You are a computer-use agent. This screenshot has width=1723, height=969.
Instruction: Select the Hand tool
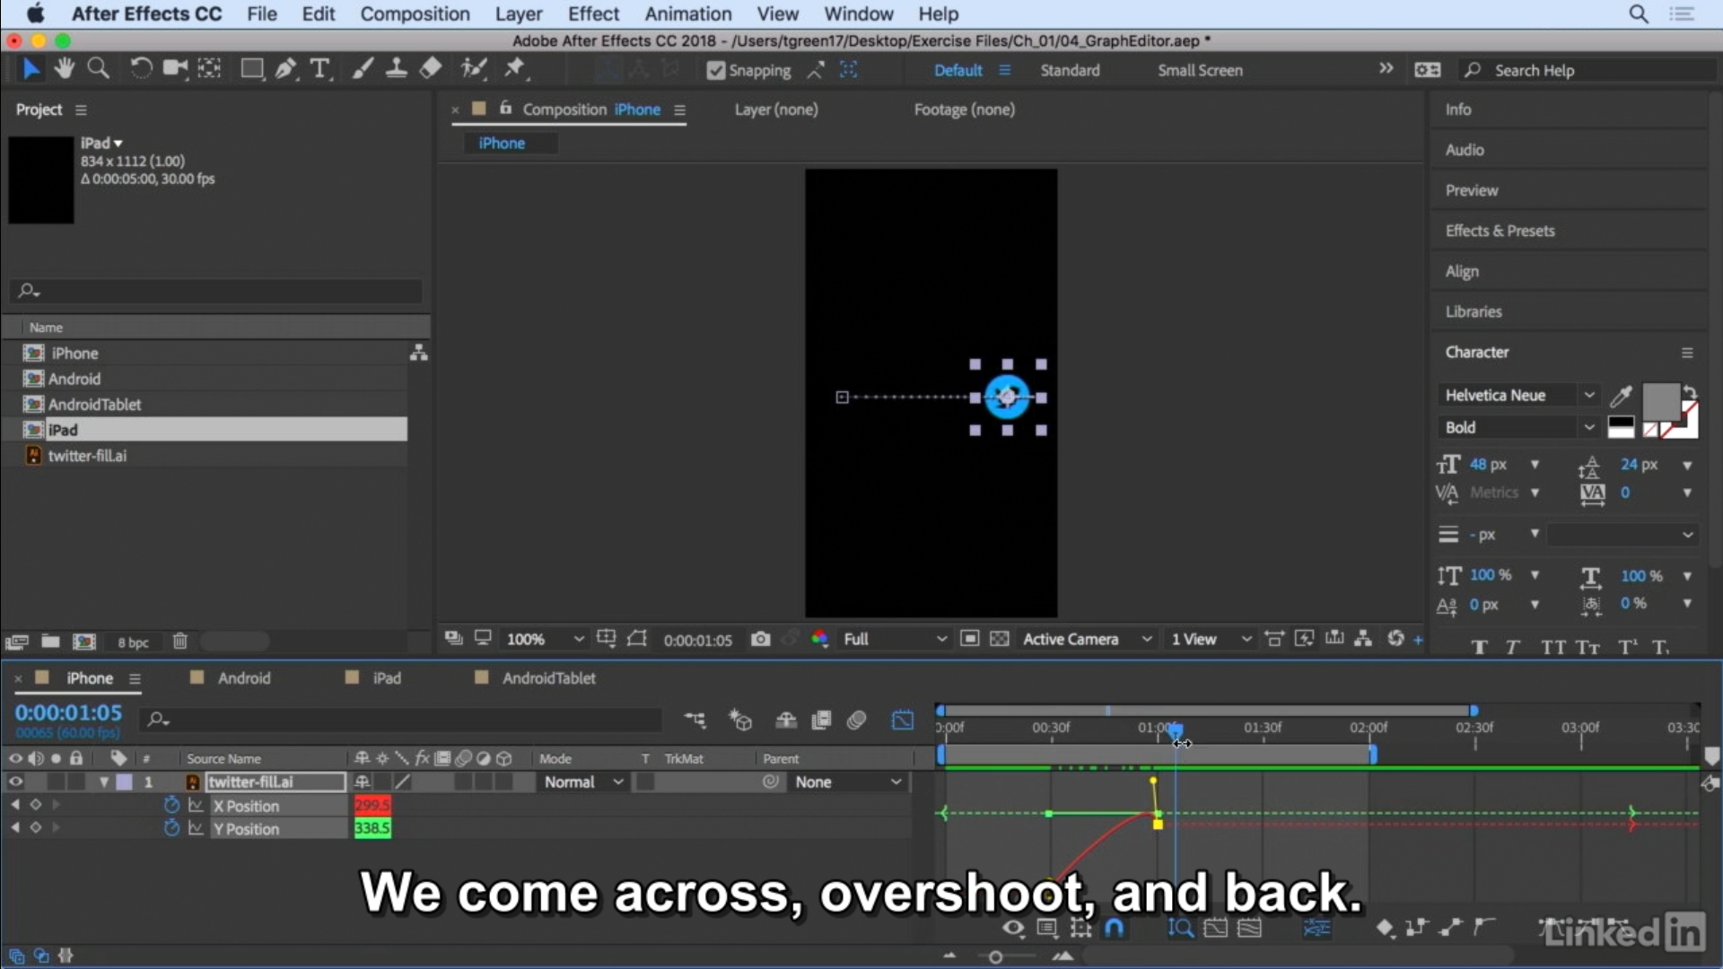[64, 69]
